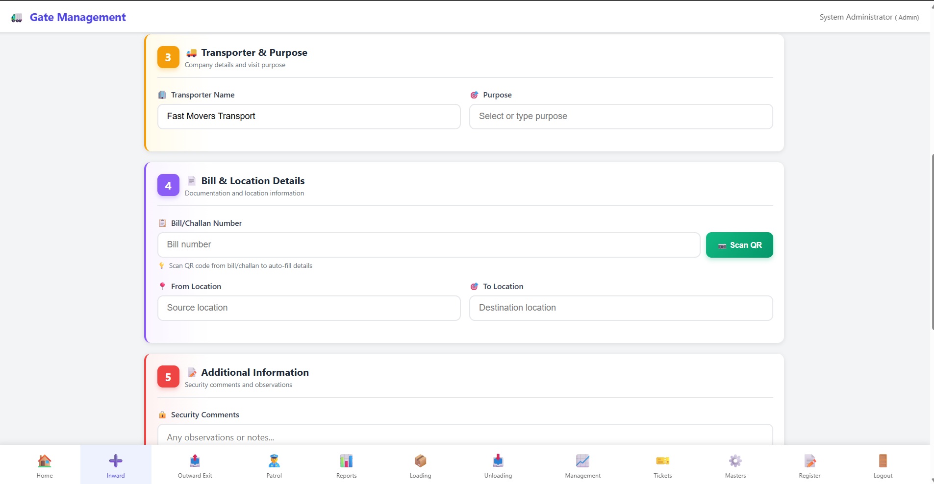
Task: Switch to the Management tab
Action: click(582, 465)
